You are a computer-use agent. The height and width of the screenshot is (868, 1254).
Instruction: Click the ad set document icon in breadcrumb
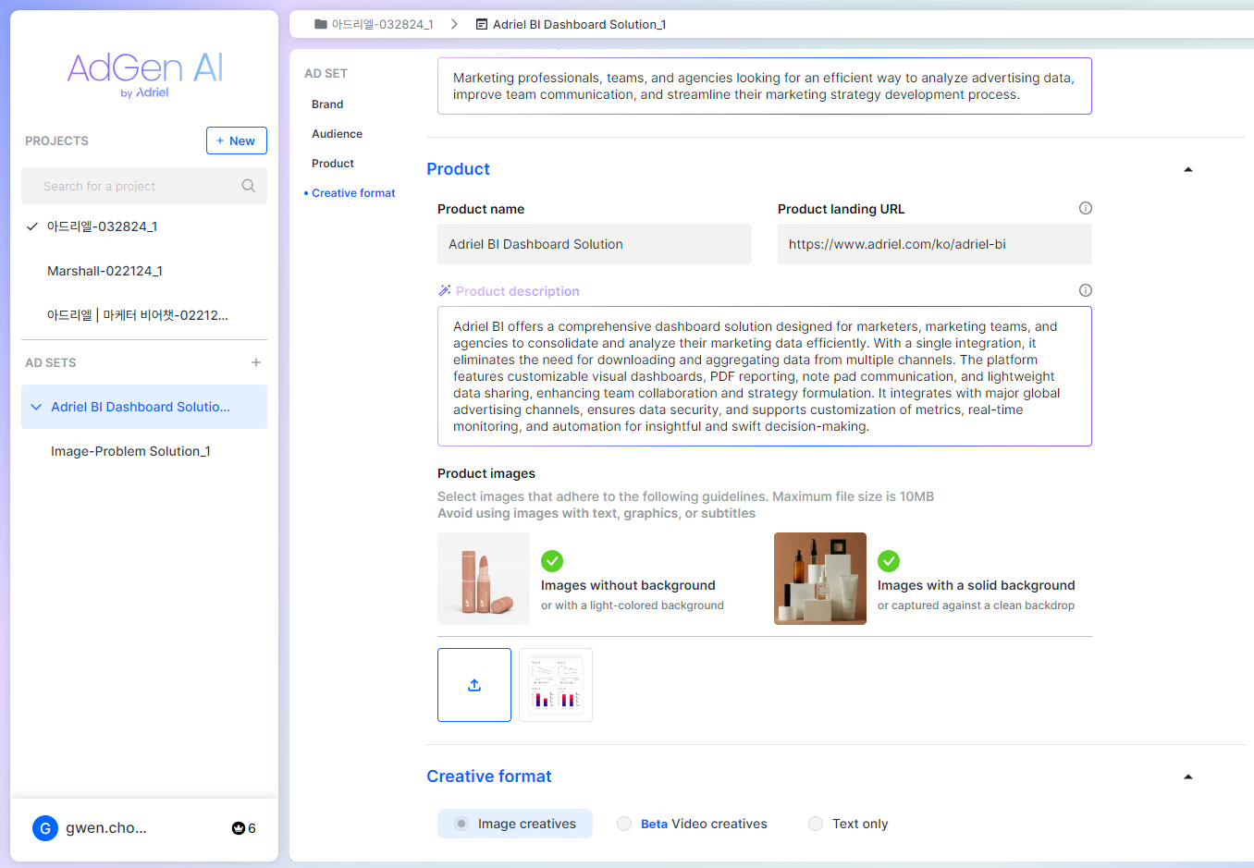(482, 24)
